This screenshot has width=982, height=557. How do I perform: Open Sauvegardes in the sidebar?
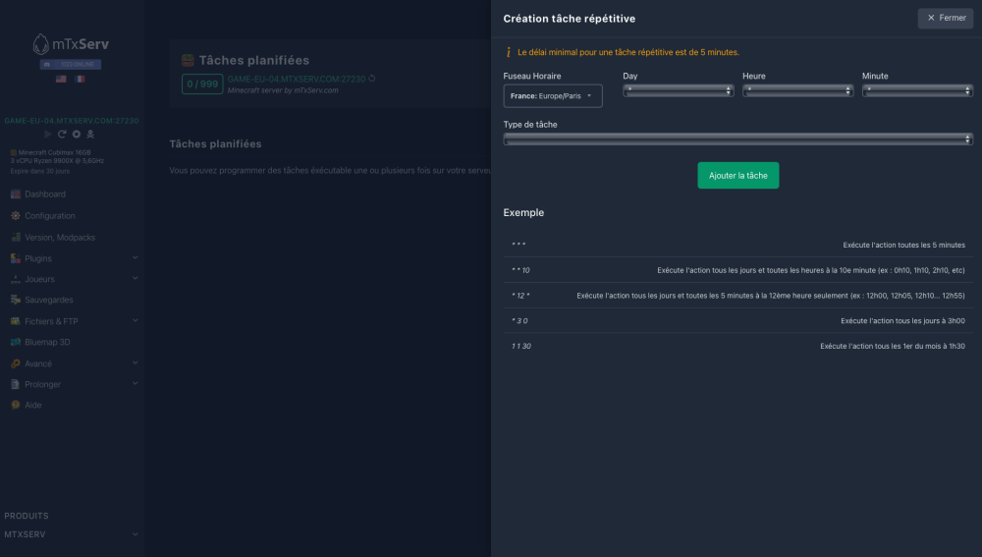tap(49, 300)
